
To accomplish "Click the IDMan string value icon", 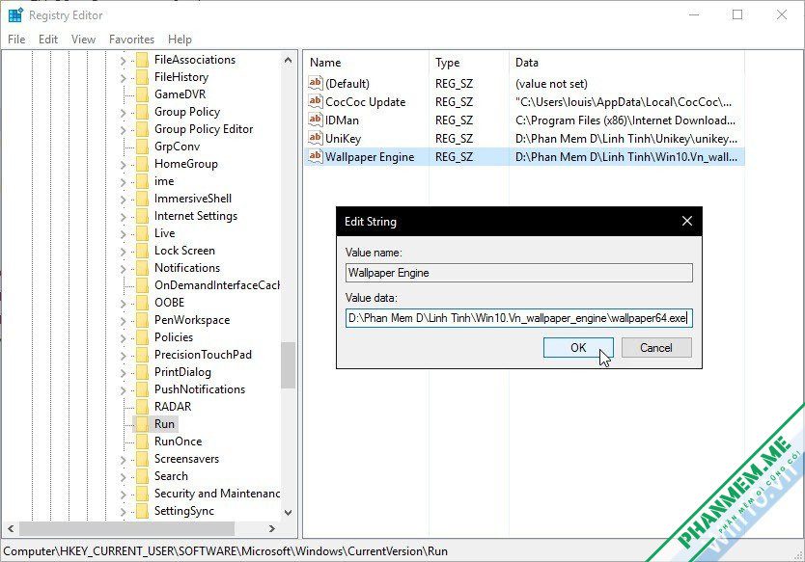I will 316,120.
